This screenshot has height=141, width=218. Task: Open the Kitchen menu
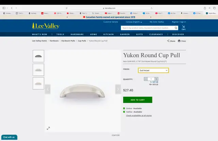[x=108, y=34]
